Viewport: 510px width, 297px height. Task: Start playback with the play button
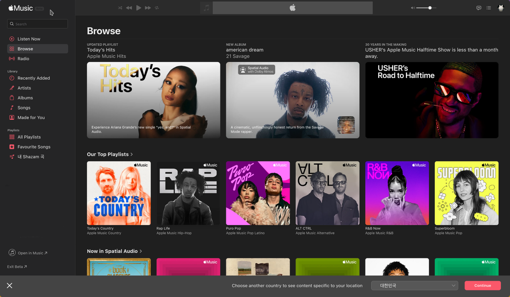139,8
